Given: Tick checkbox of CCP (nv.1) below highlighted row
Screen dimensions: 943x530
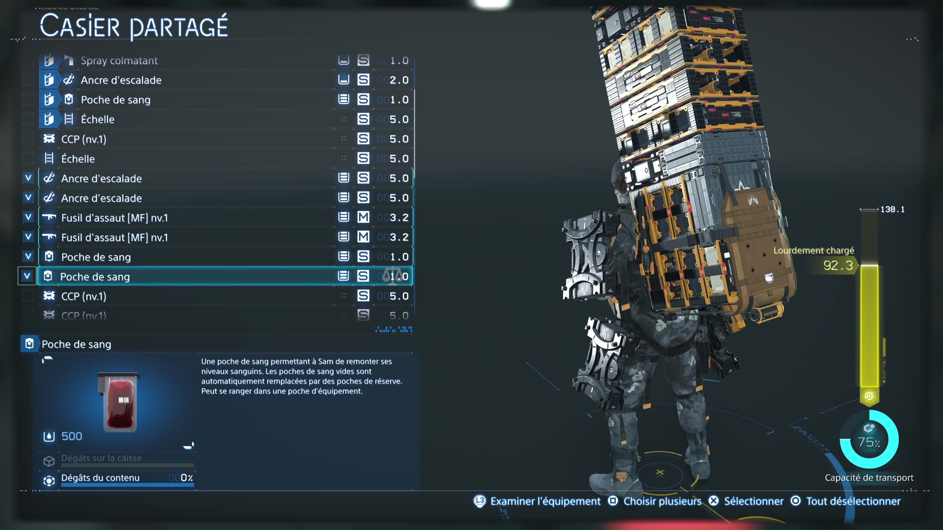Looking at the screenshot, I should coord(28,296).
